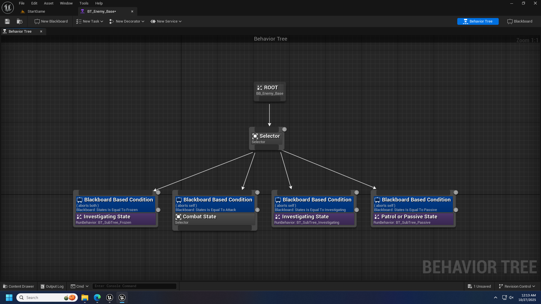This screenshot has width=541, height=304.
Task: Open the New Decorator dropdown
Action: tap(127, 21)
